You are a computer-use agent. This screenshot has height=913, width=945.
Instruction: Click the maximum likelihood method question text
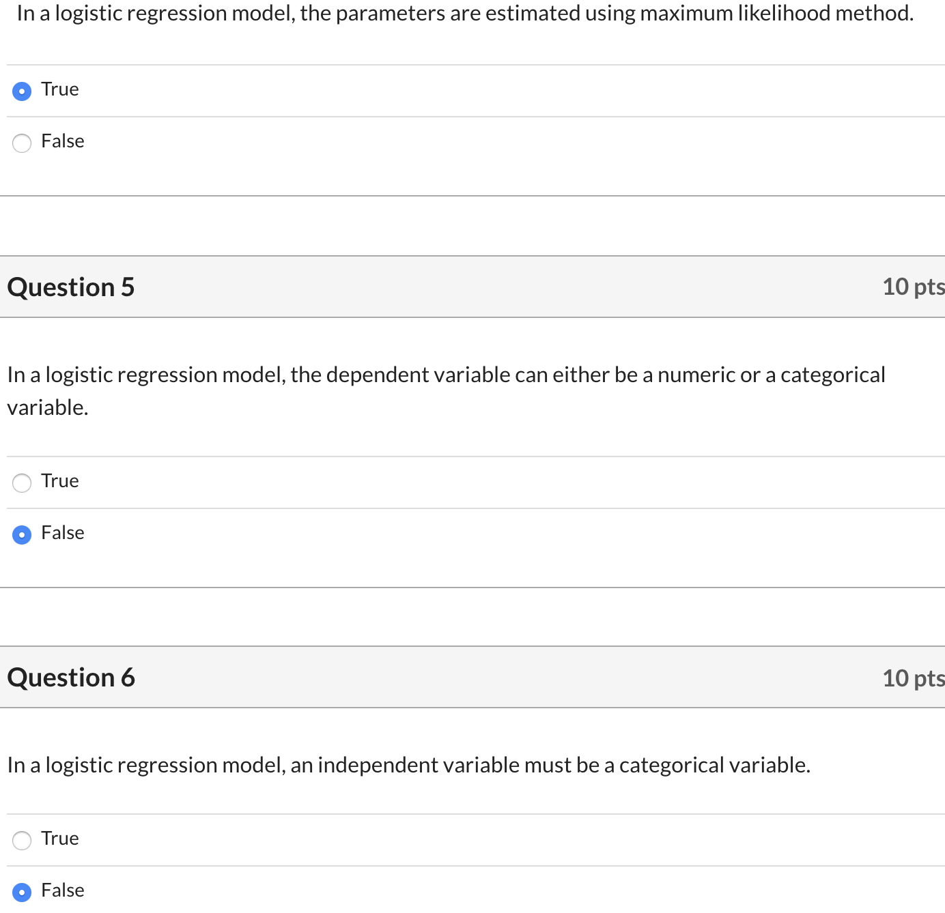tap(465, 14)
